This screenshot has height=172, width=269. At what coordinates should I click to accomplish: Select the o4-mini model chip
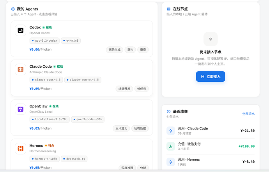pyautogui.click(x=71, y=40)
